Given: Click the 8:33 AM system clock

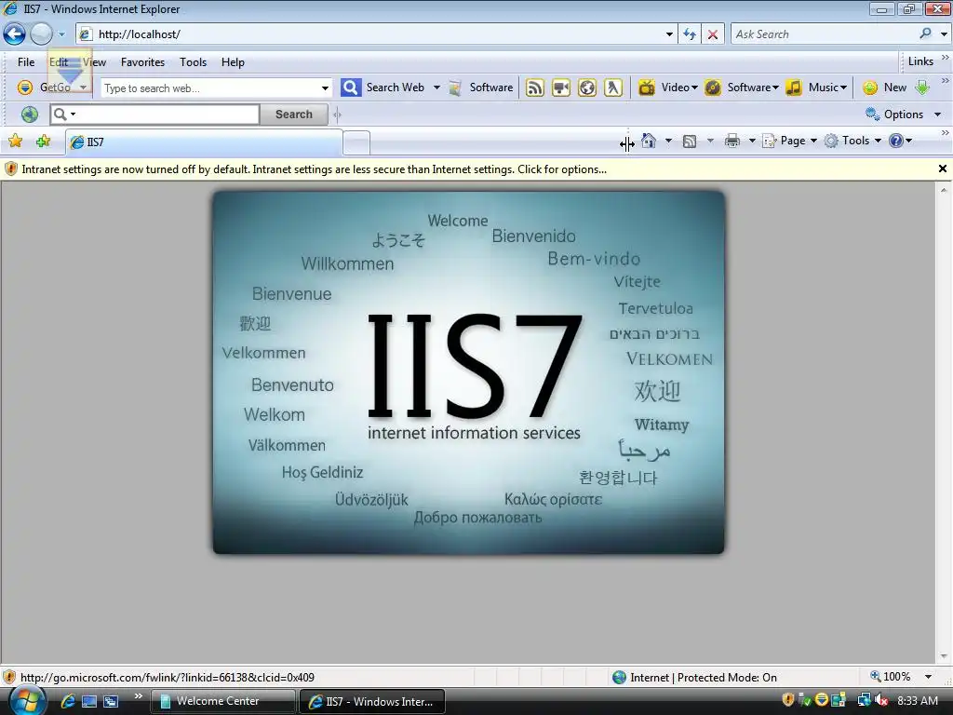Looking at the screenshot, I should (x=917, y=700).
